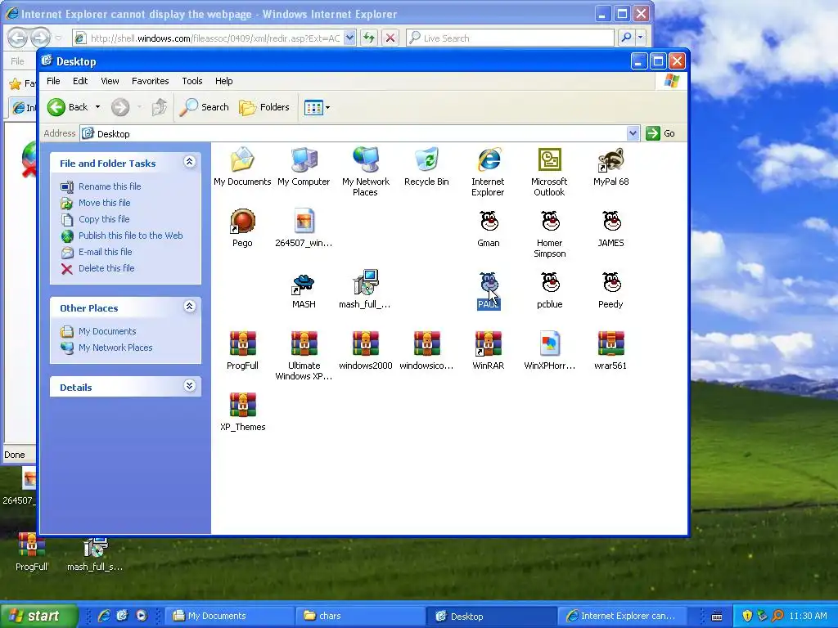Click Stop button in Internet Explorer
The width and height of the screenshot is (838, 628).
(x=390, y=38)
